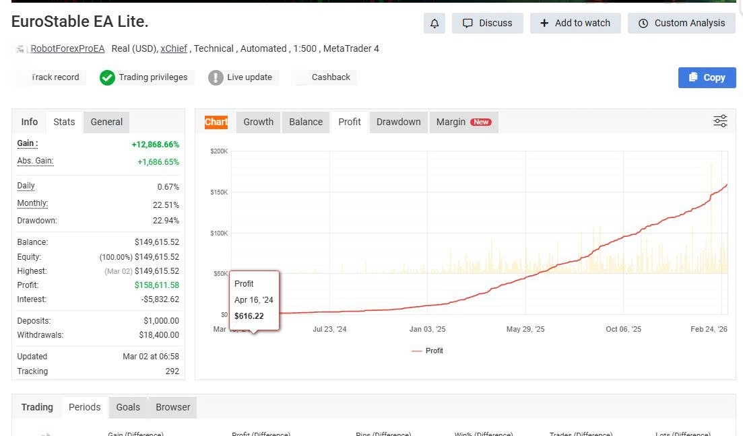The height and width of the screenshot is (436, 743).
Task: Open the RobotForexProEA profile link
Action: point(67,48)
